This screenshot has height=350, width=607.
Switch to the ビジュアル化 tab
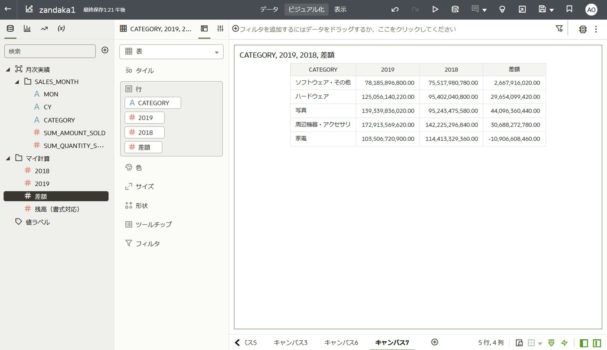[x=306, y=10]
